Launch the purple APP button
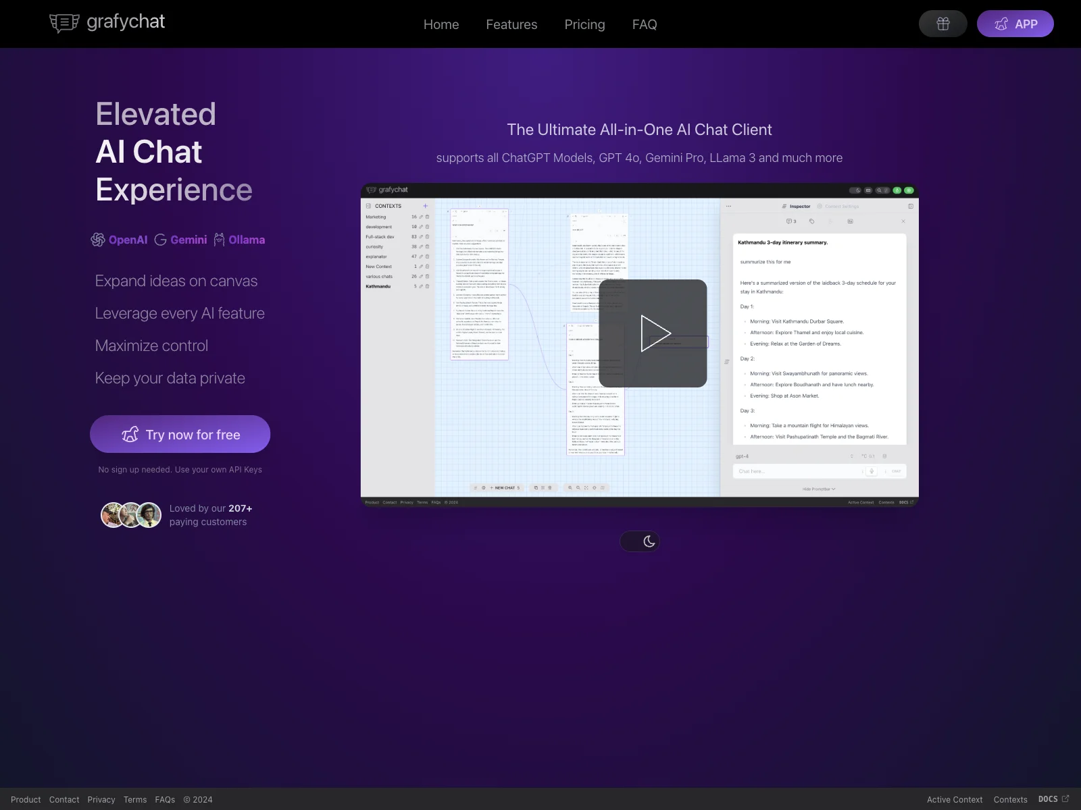 coord(1015,24)
